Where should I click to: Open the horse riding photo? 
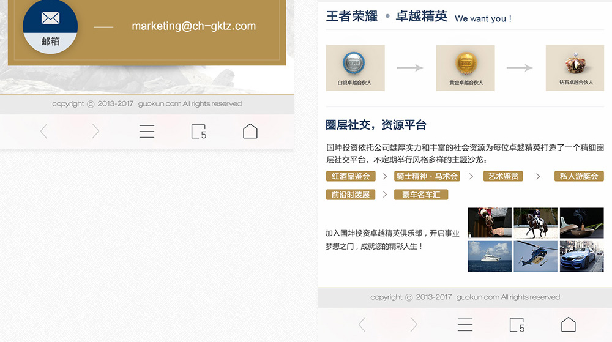(x=535, y=223)
